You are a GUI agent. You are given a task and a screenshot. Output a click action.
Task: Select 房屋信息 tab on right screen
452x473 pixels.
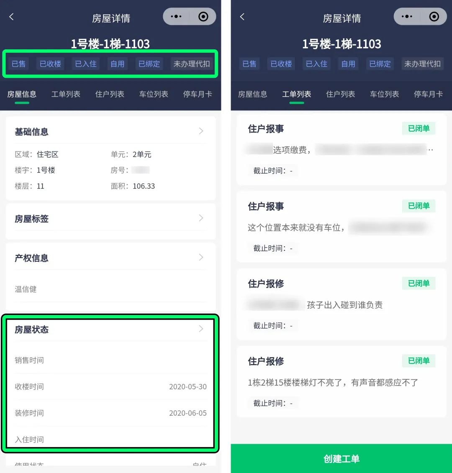(x=252, y=94)
